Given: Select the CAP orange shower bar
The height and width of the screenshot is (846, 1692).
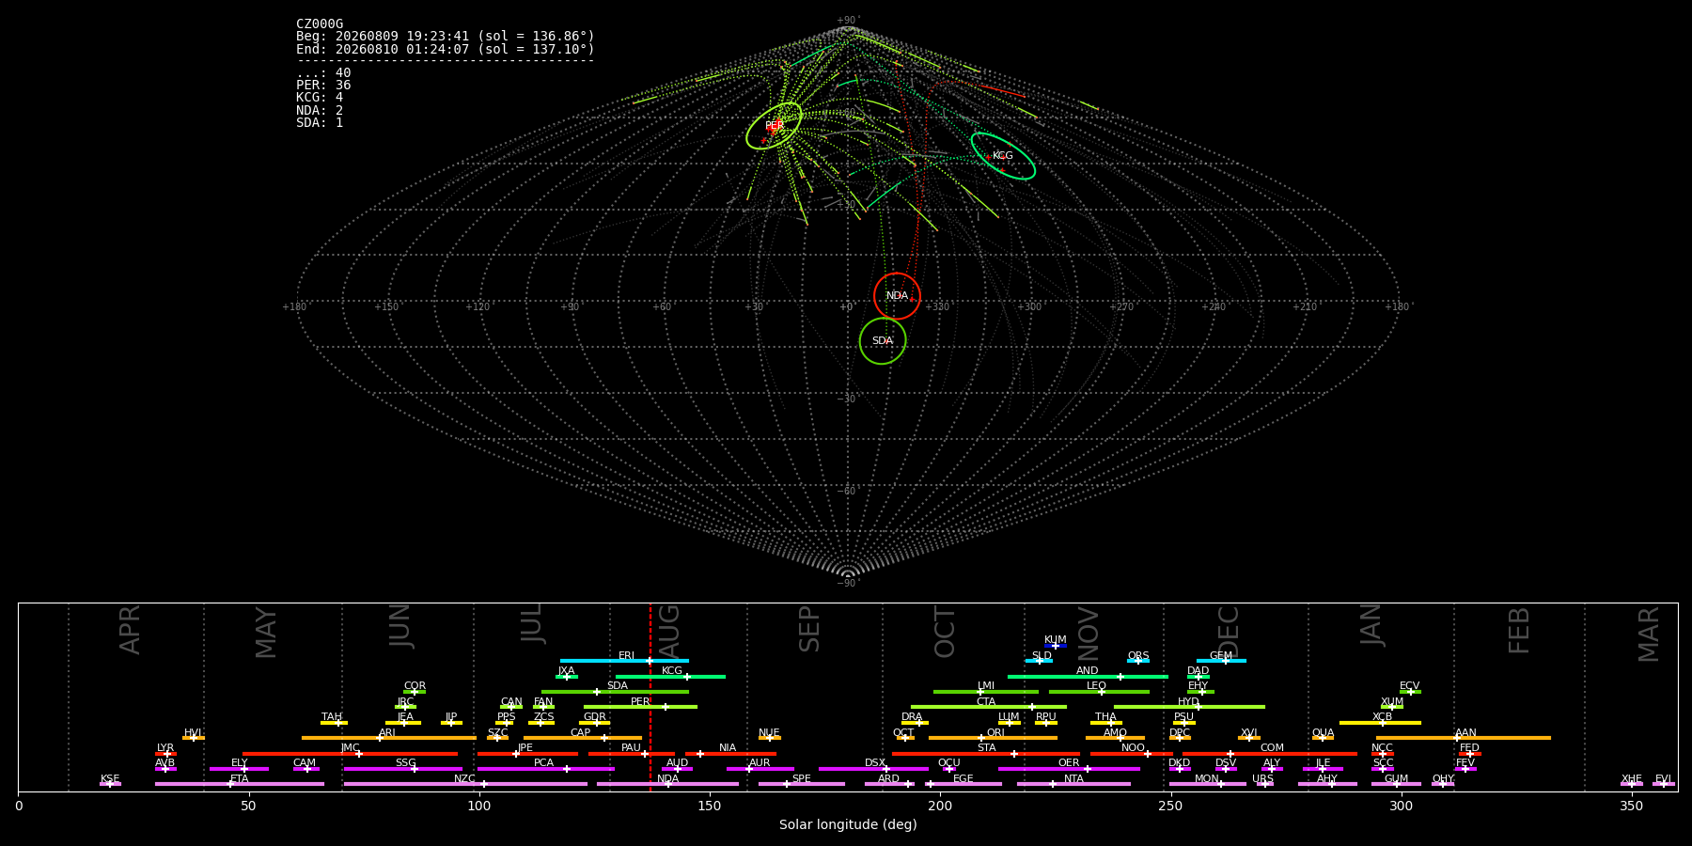Looking at the screenshot, I should (x=583, y=738).
